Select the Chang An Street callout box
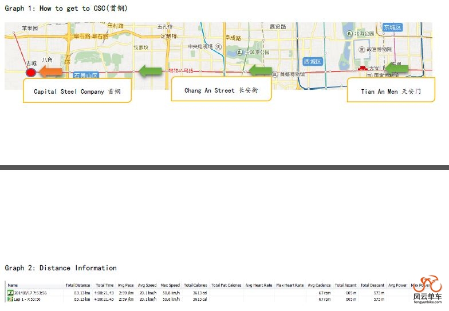 [221, 90]
